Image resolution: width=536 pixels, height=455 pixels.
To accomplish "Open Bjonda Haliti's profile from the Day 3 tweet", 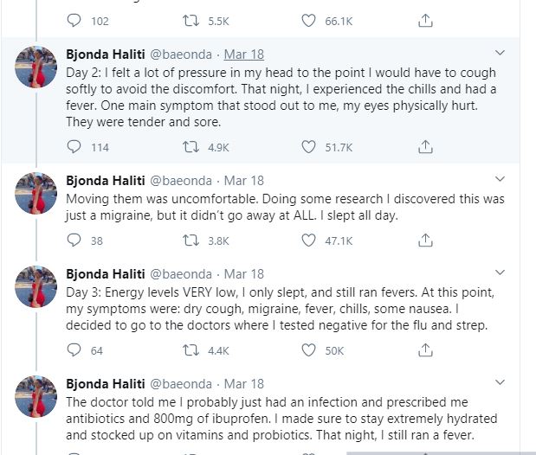I will coord(106,274).
